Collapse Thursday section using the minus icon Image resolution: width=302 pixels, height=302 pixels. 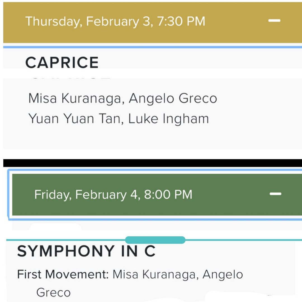click(x=274, y=21)
